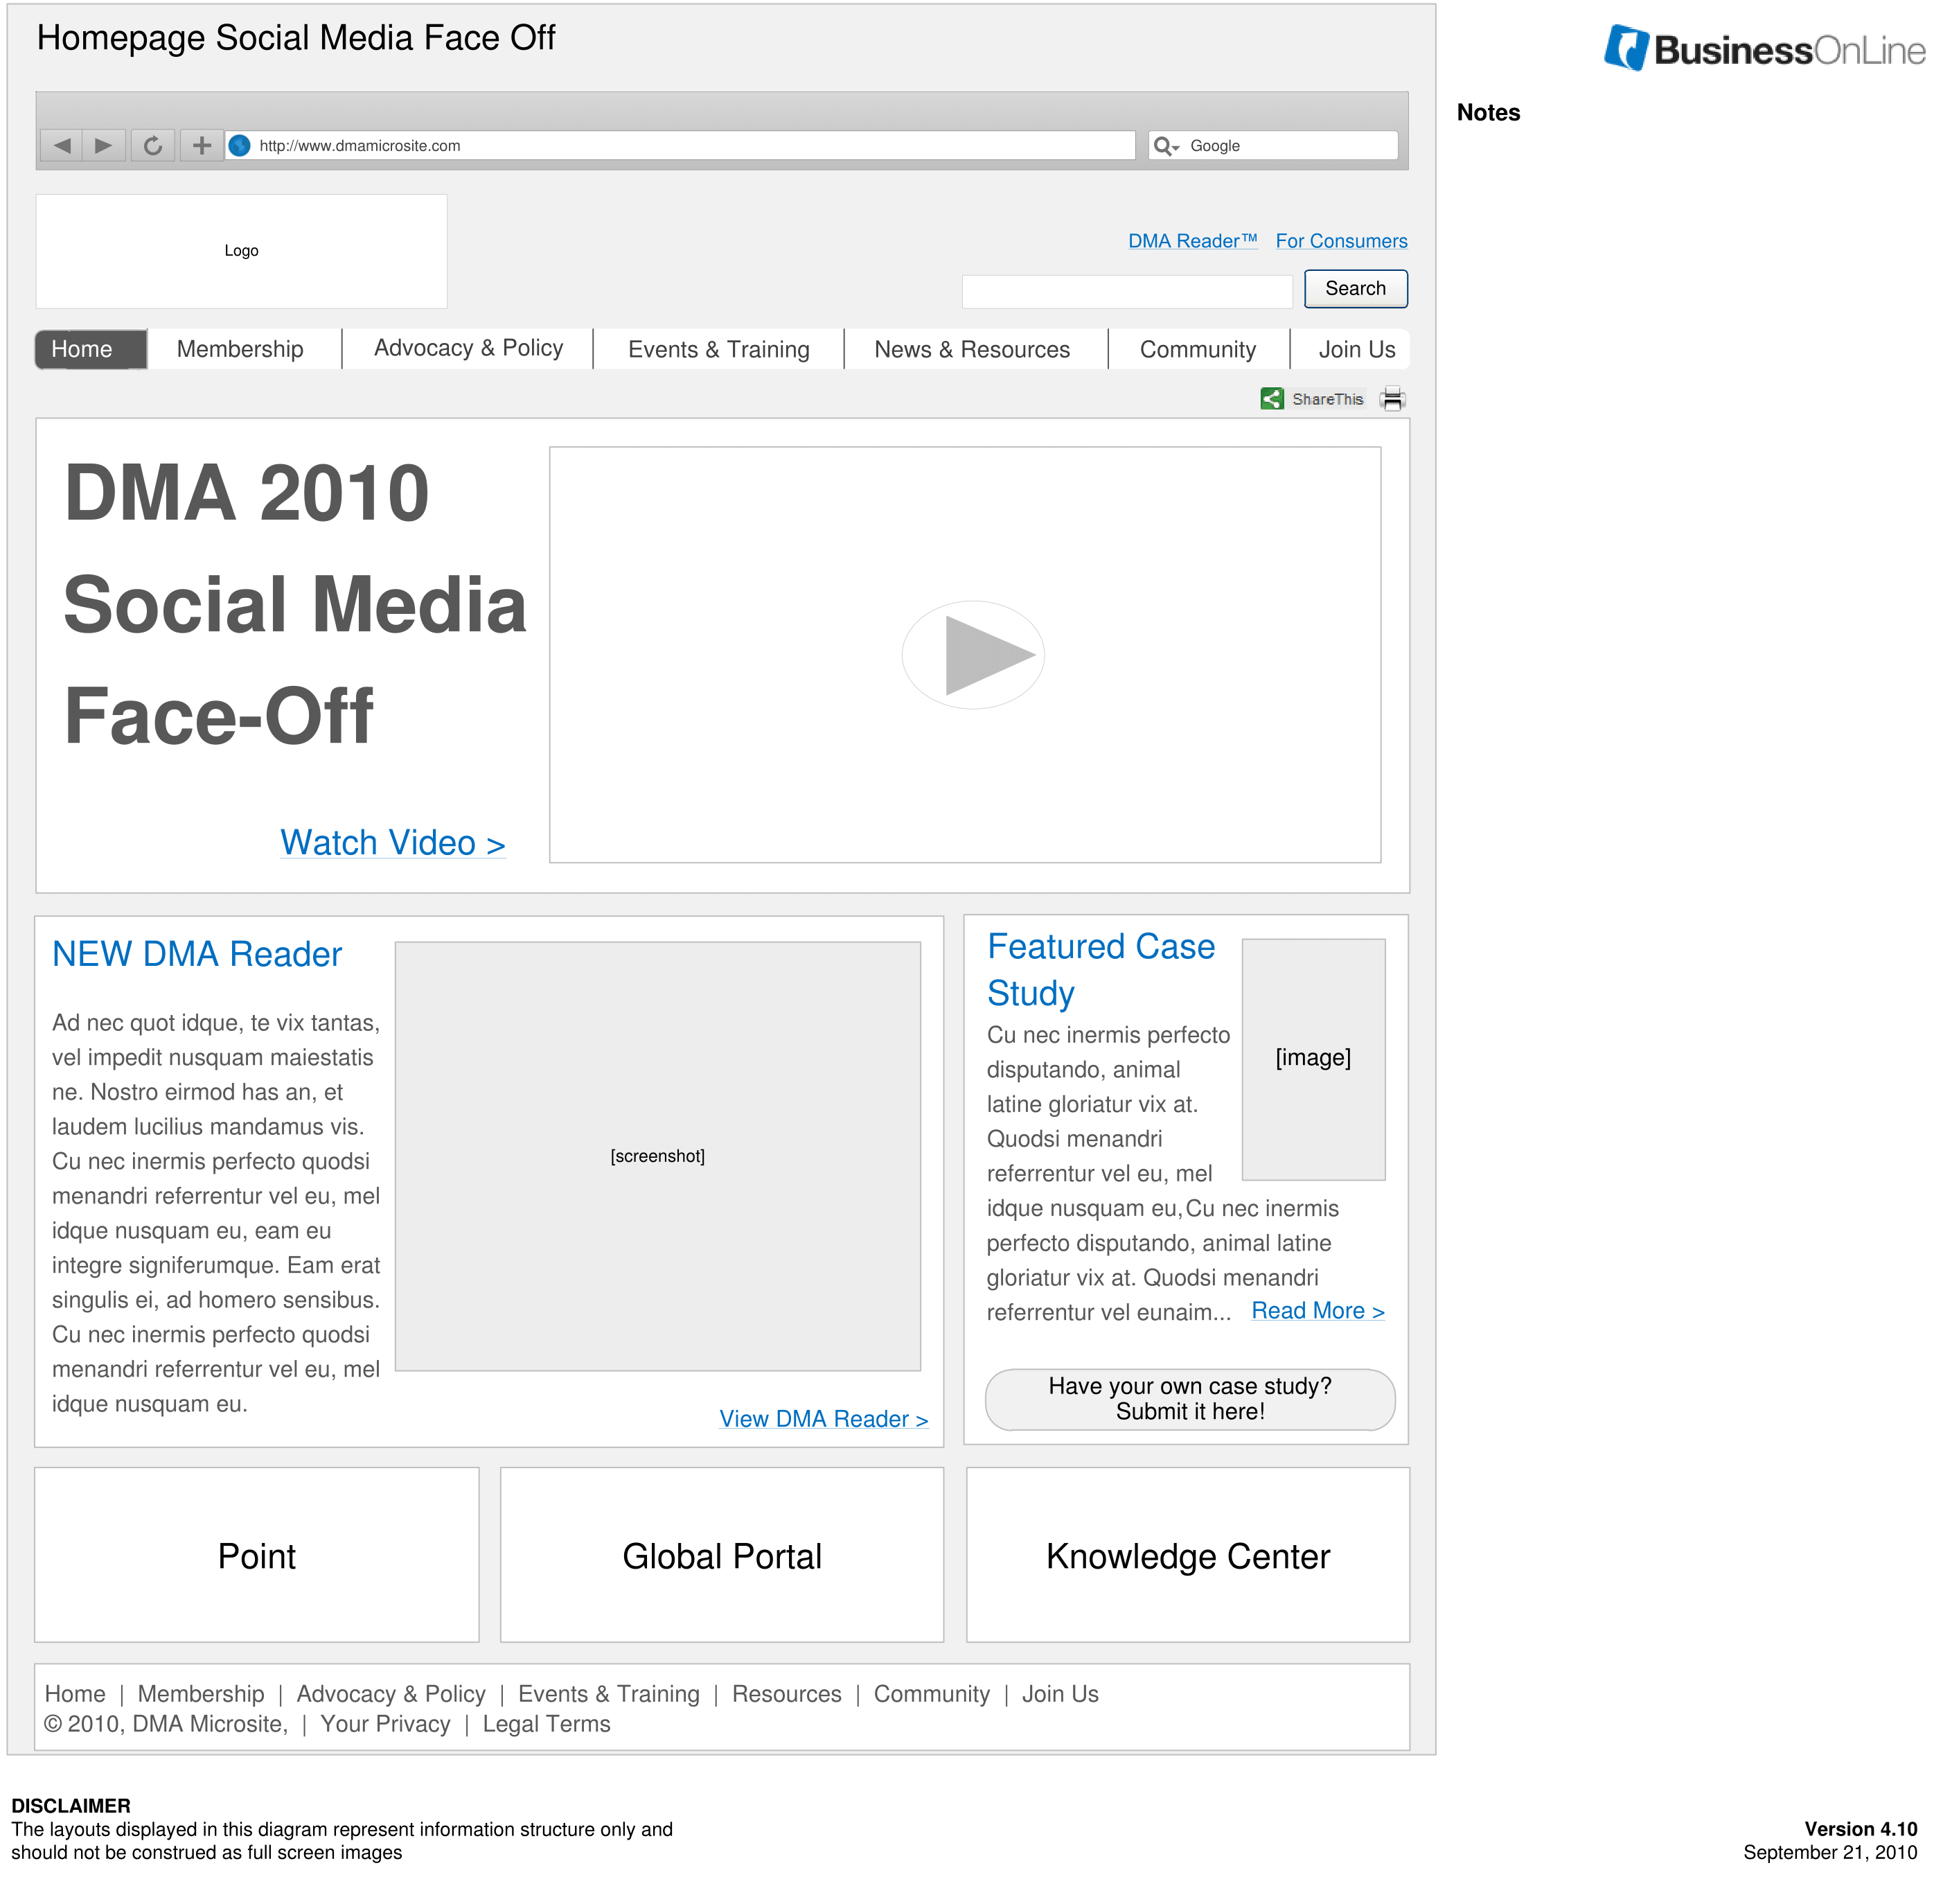
Task: Click the Notes heading
Action: [x=1488, y=113]
